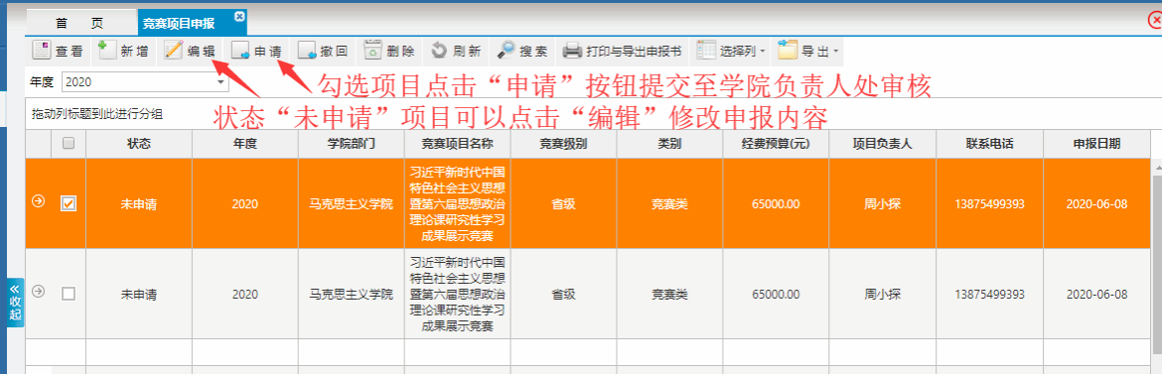Image resolution: width=1162 pixels, height=374 pixels.
Task: Expand the 导出 export dropdown
Action: (808, 52)
